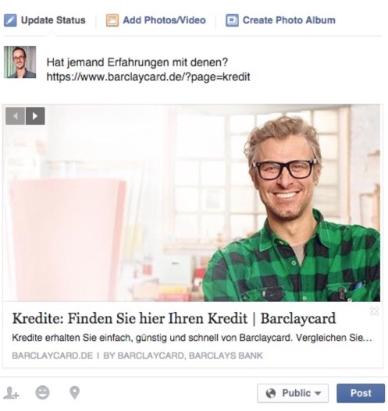This screenshot has width=388, height=411.
Task: Open the Create Photo Album tab
Action: (280, 20)
